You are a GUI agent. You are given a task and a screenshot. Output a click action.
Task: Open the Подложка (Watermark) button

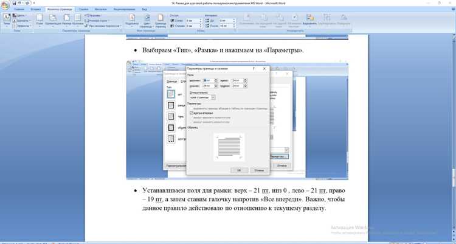[132, 20]
